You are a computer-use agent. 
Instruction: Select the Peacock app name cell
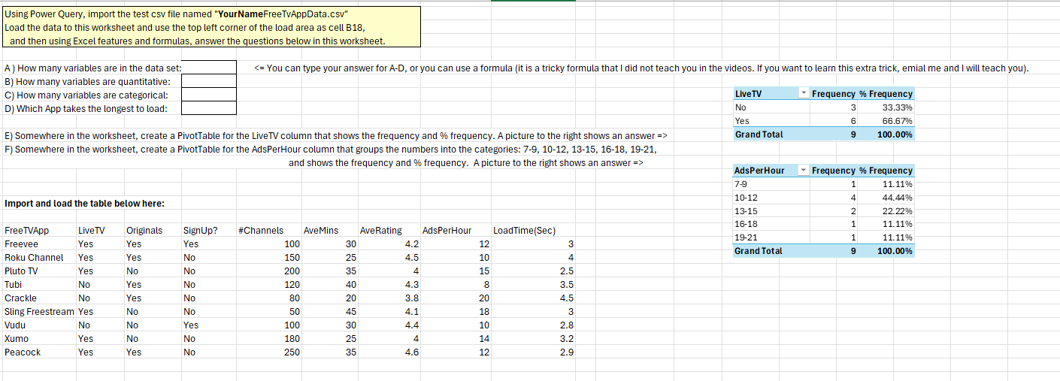(38, 352)
